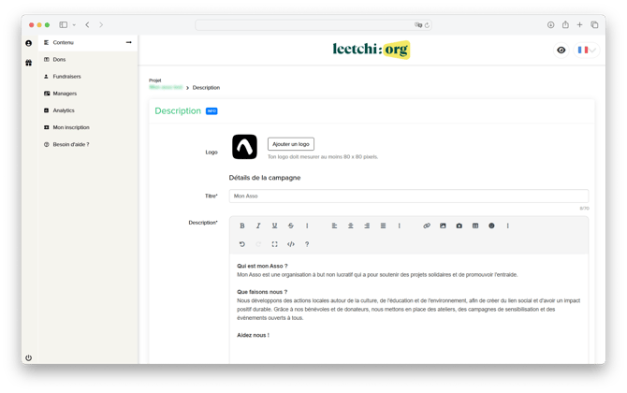Click the blue INFO badge next to Description
Image resolution: width=627 pixels, height=393 pixels.
pos(211,111)
